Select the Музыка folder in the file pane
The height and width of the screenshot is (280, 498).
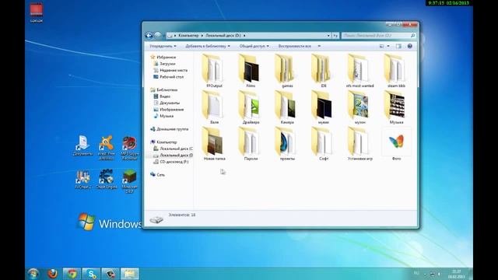[x=396, y=107]
